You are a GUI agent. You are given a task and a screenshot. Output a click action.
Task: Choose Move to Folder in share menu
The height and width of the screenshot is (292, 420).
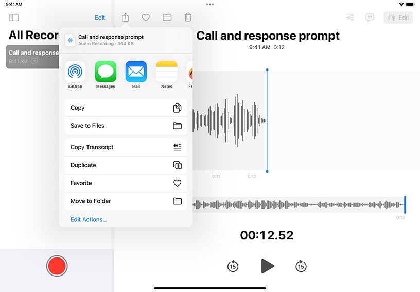[x=126, y=201]
